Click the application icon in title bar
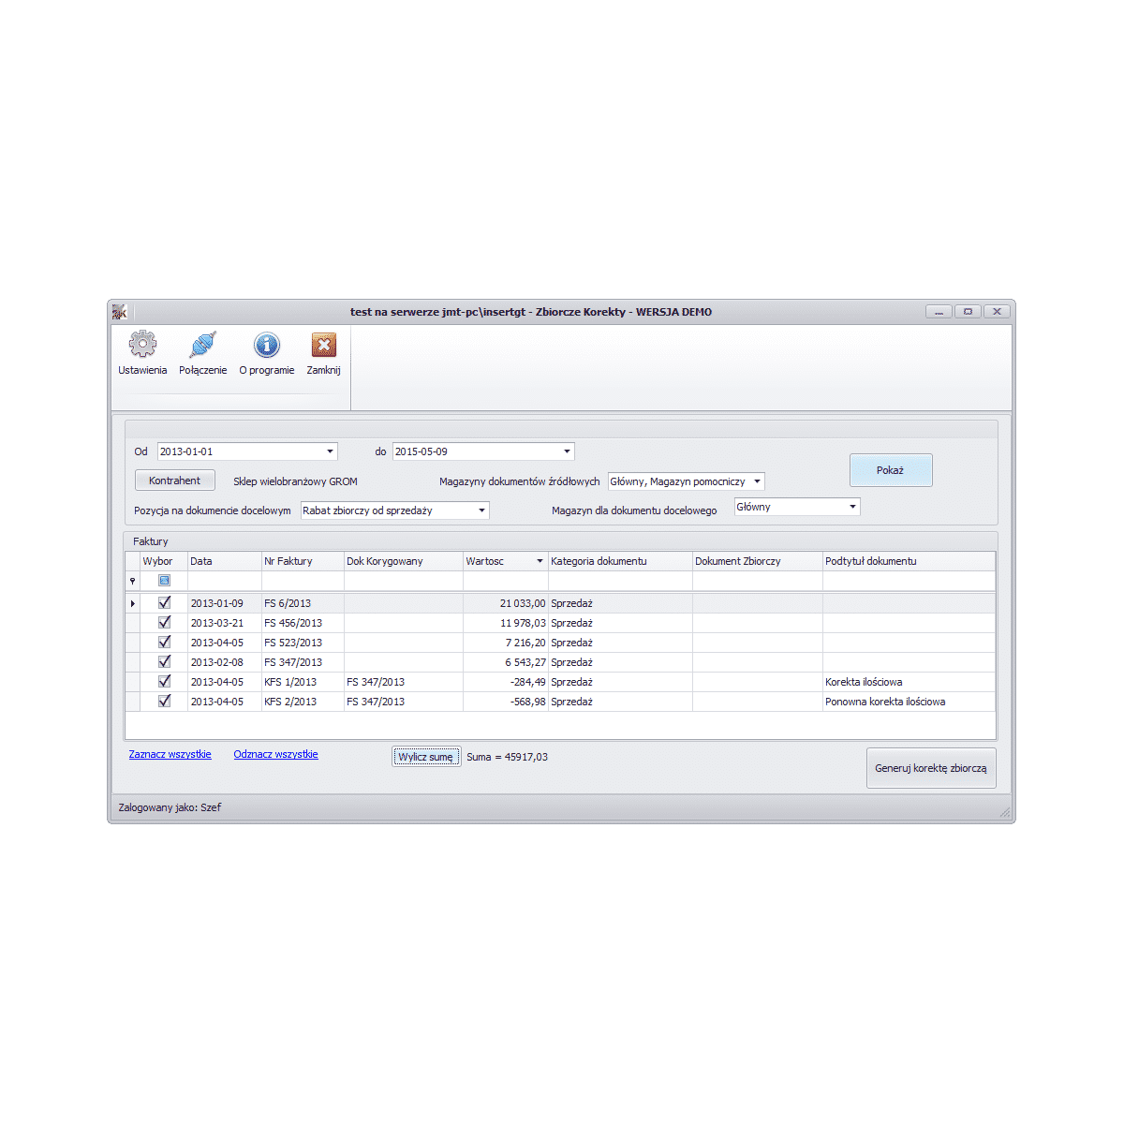This screenshot has height=1124, width=1124. pos(120,312)
